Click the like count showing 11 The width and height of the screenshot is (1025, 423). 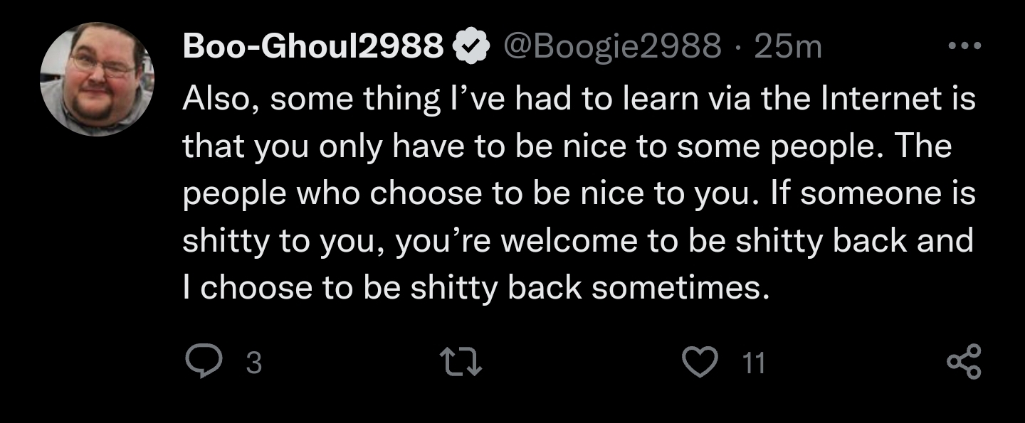754,364
